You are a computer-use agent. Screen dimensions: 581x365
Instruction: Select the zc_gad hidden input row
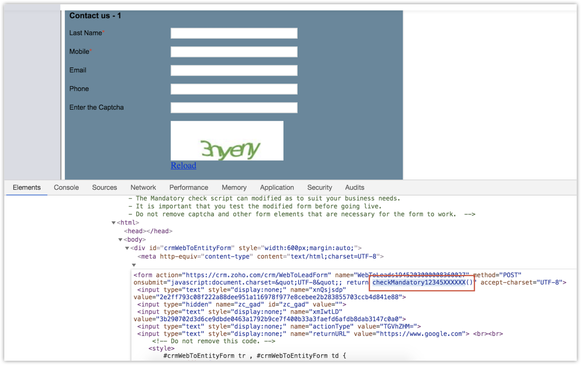[242, 305]
